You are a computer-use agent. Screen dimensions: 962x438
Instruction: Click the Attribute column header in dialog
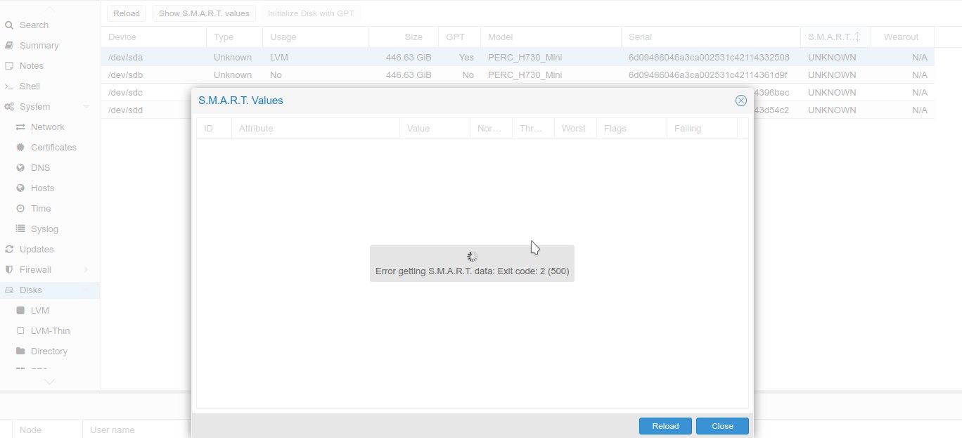point(316,129)
